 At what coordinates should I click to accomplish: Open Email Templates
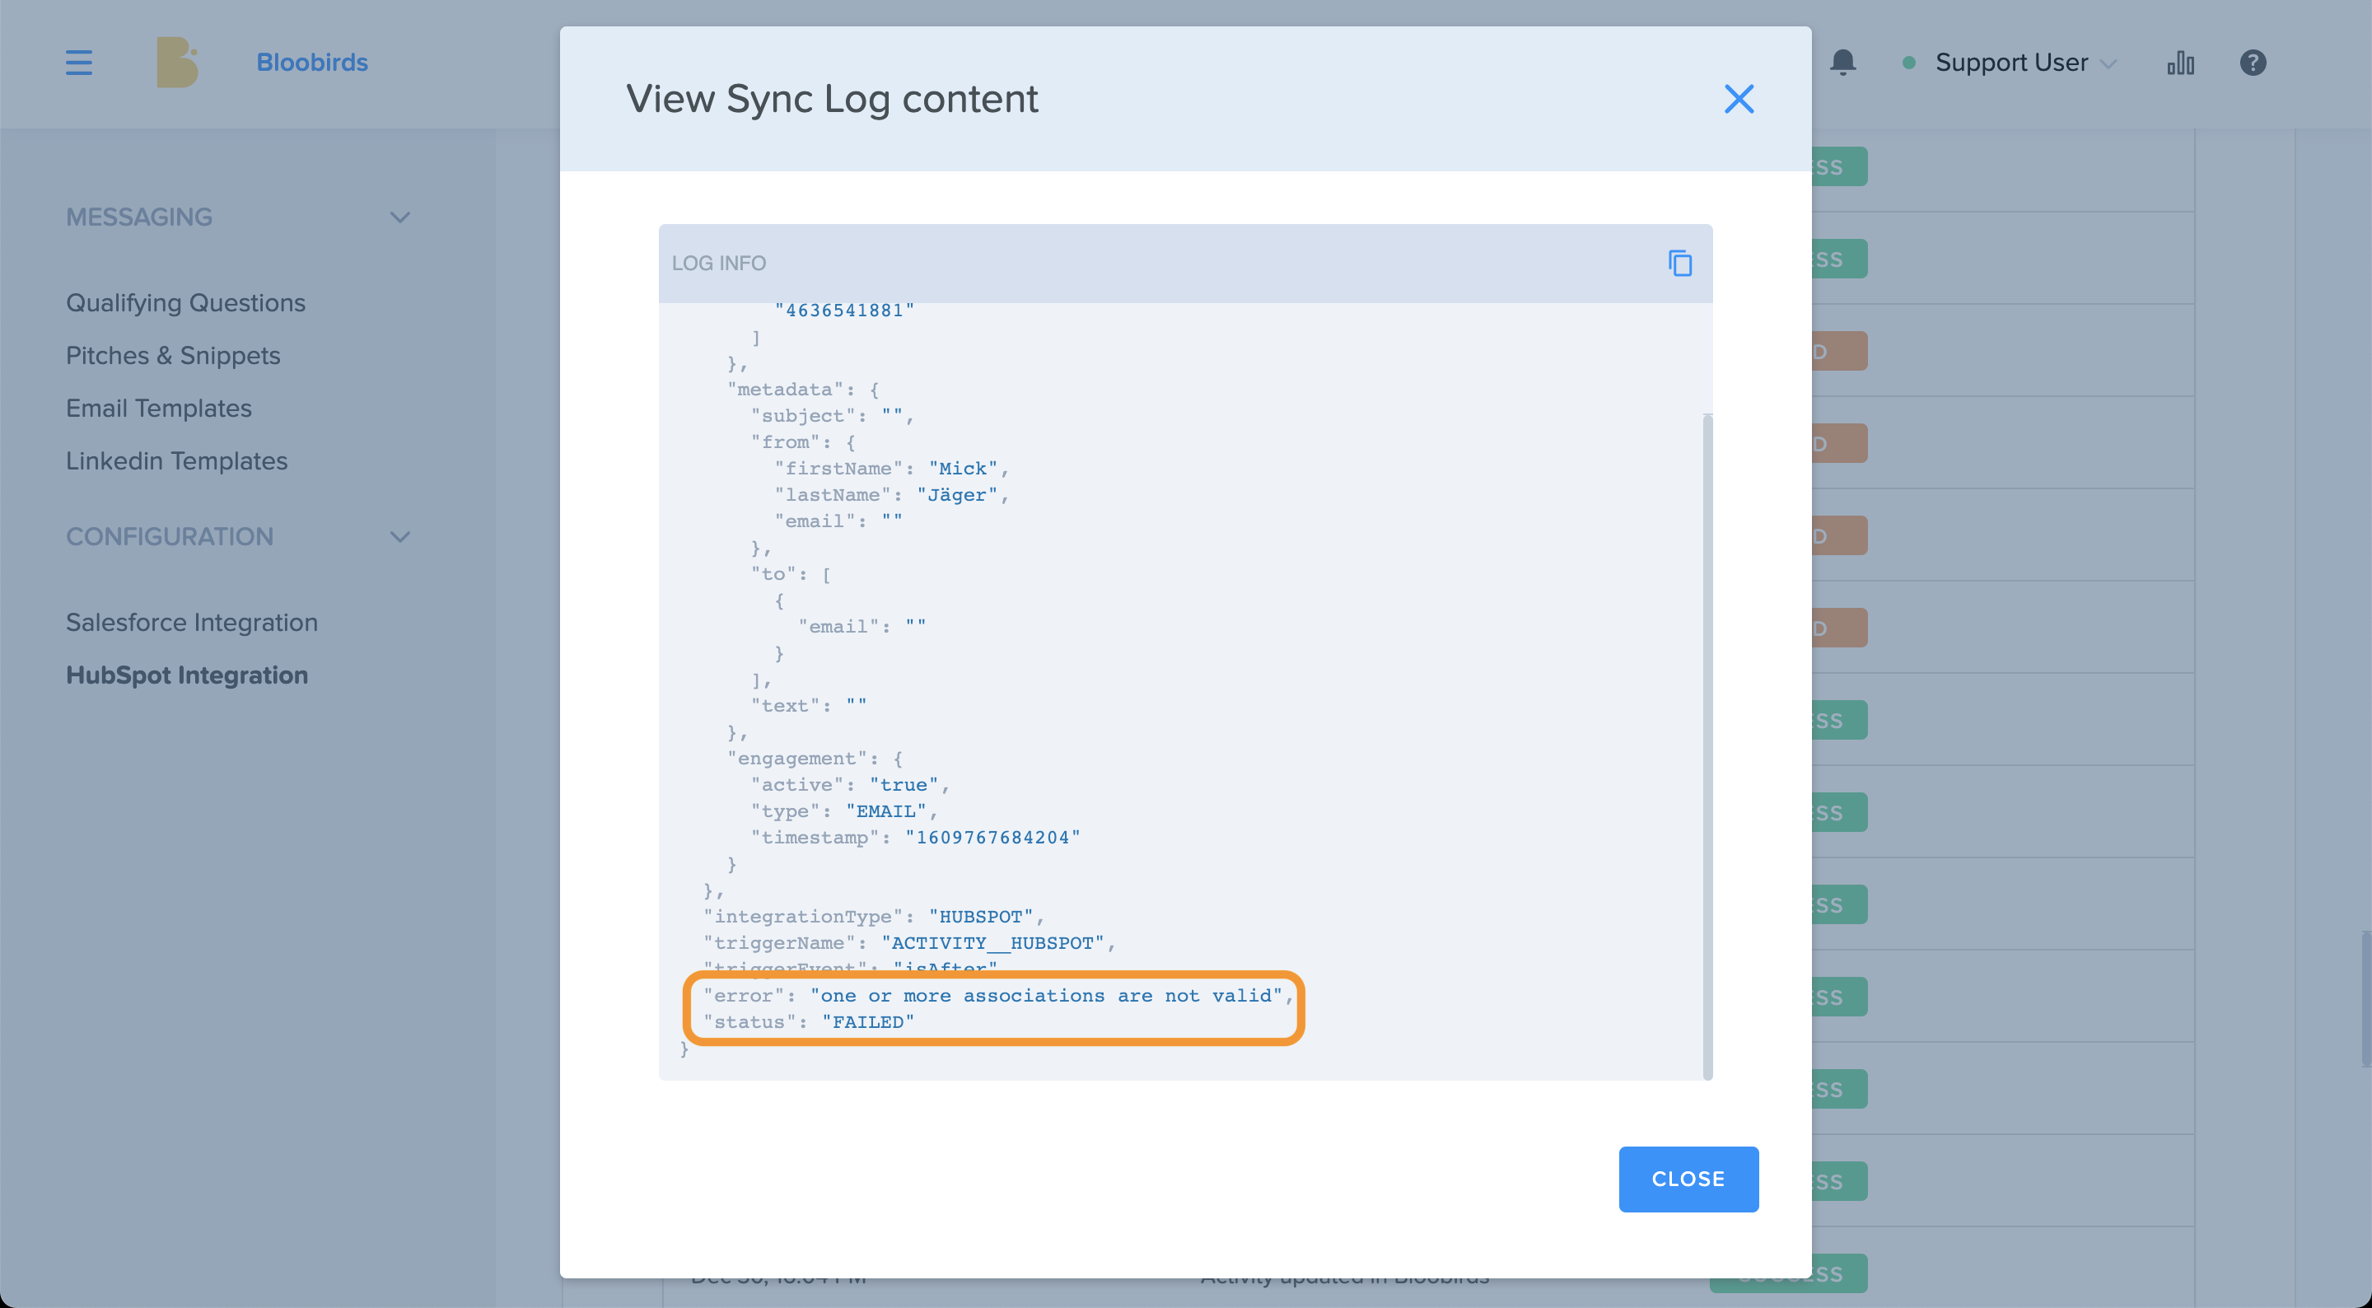tap(158, 408)
